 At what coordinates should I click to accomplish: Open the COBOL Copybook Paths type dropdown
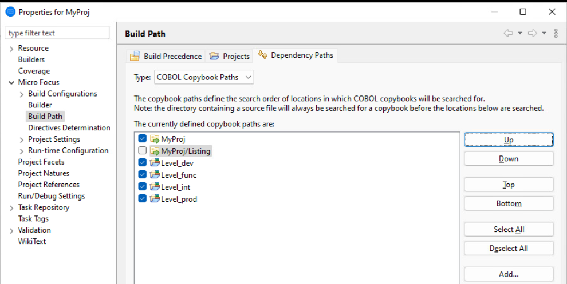(204, 77)
